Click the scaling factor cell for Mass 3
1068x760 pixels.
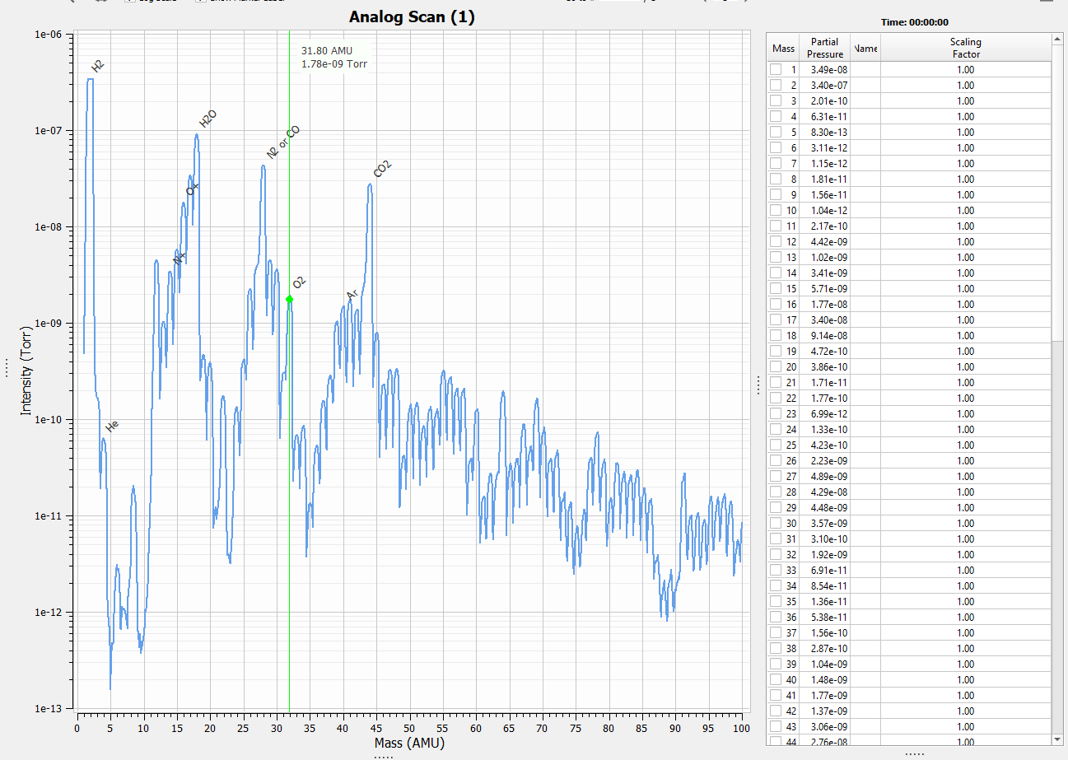pyautogui.click(x=965, y=101)
